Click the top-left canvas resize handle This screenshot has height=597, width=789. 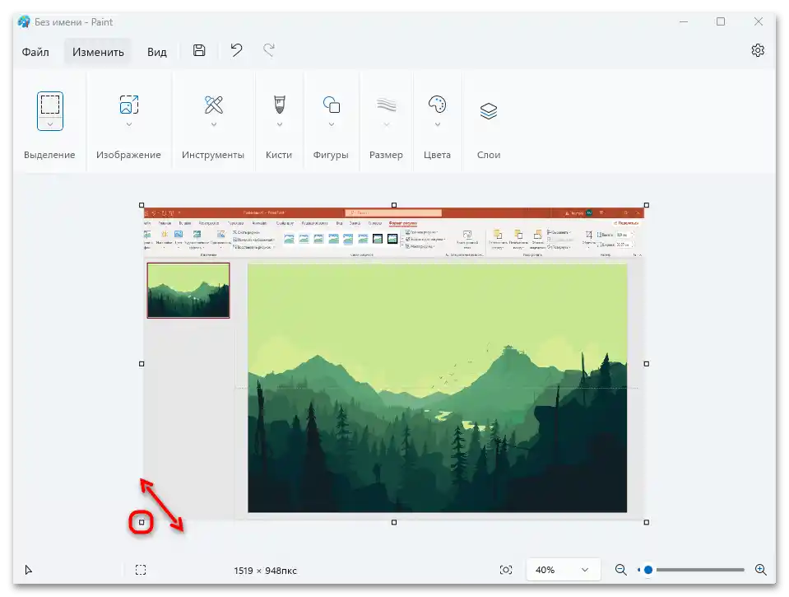pyautogui.click(x=142, y=205)
